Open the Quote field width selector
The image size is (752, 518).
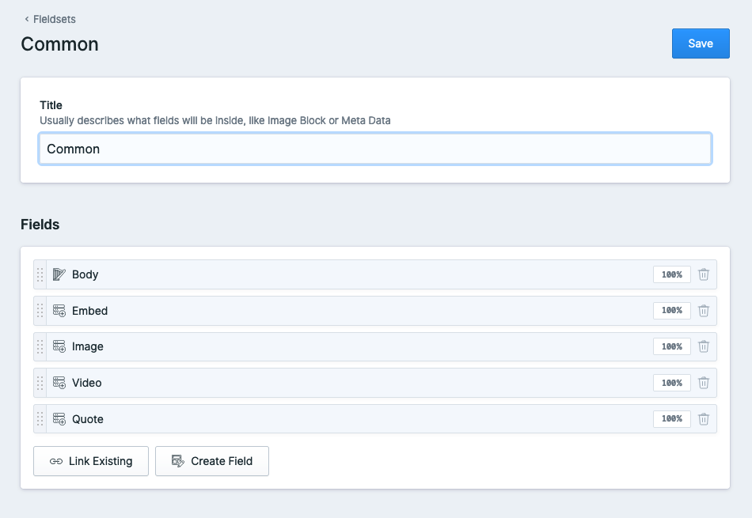pyautogui.click(x=672, y=419)
